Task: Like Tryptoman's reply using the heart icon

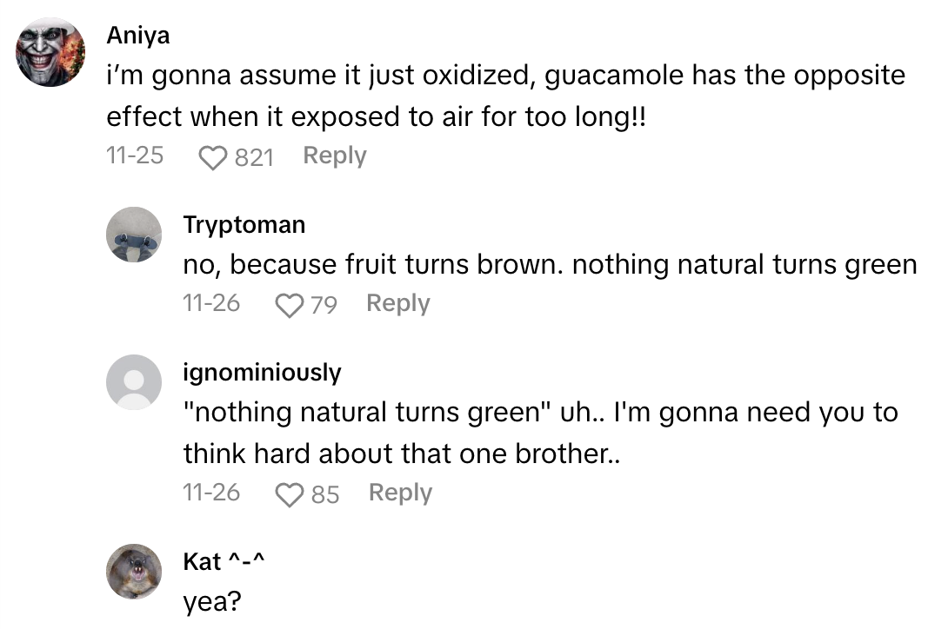Action: pos(288,303)
